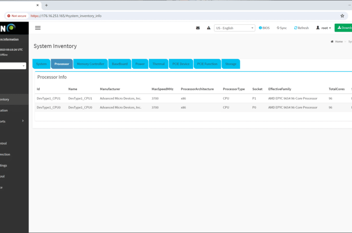Open the PCIE Device tab
The width and height of the screenshot is (352, 233).
[x=181, y=64]
